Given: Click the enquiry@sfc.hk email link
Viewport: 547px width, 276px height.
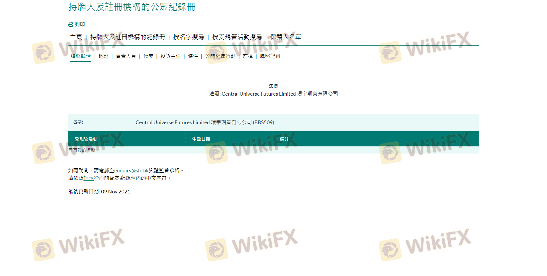Looking at the screenshot, I should coord(131,171).
